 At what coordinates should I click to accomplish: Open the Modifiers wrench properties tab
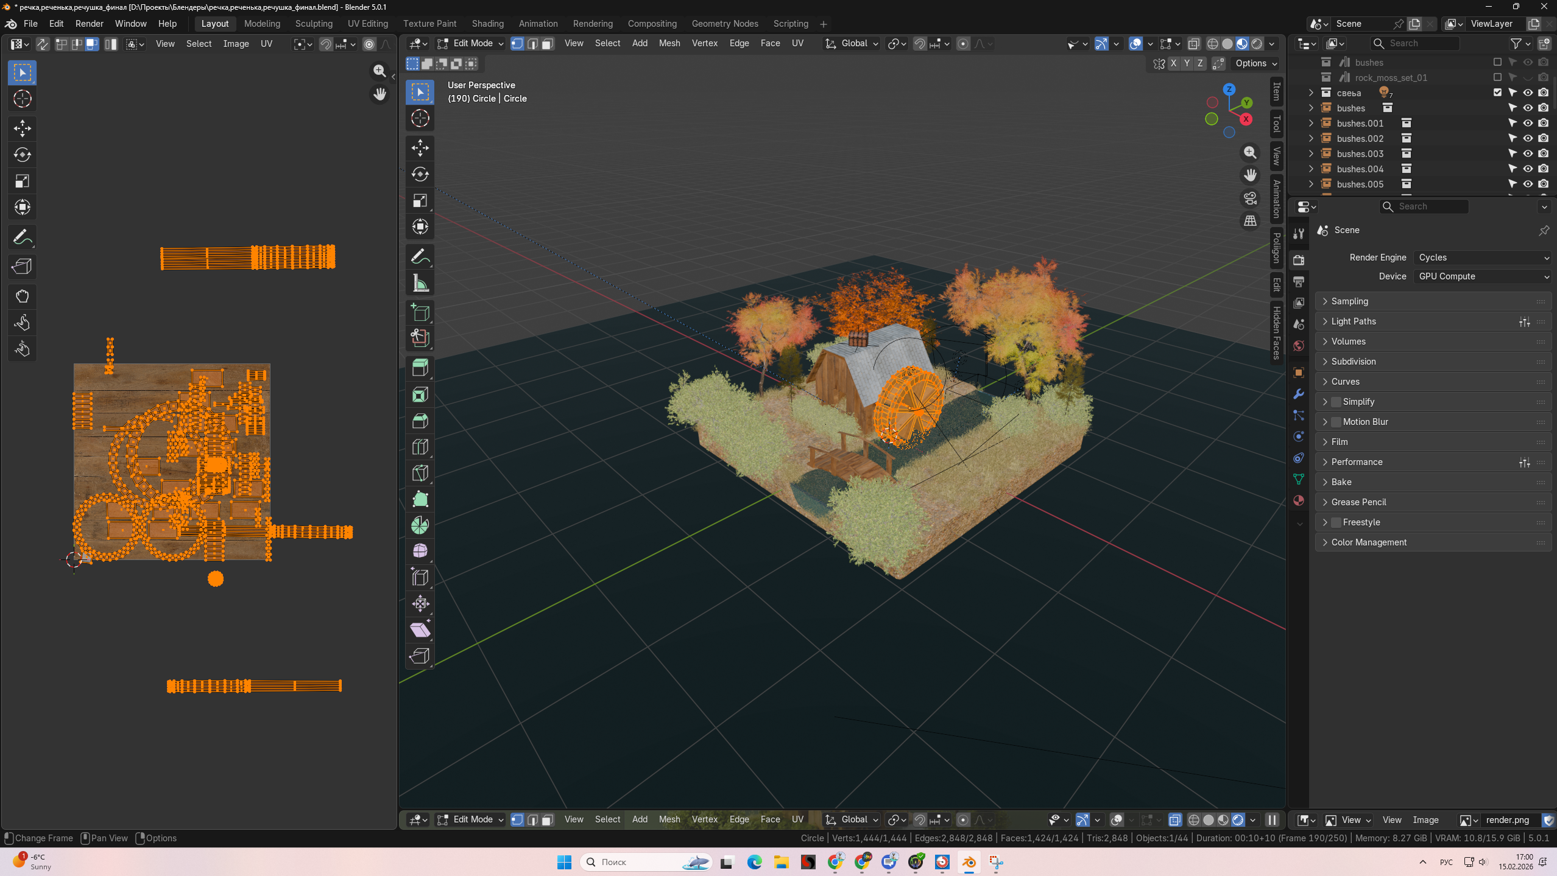click(x=1299, y=394)
